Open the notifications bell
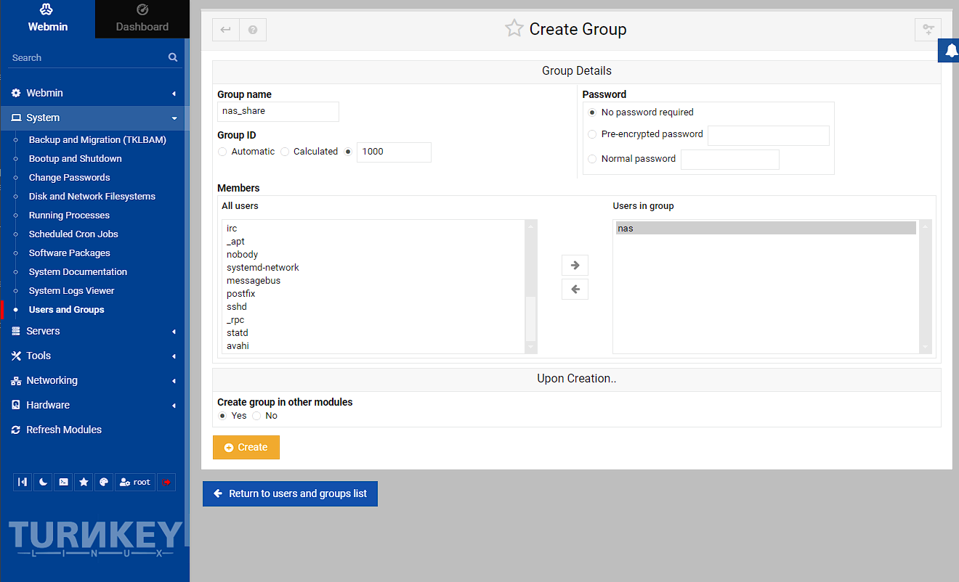Image resolution: width=959 pixels, height=582 pixels. (x=951, y=50)
